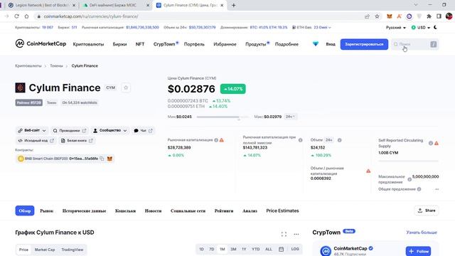Viewport: 455px width, 256px height.
Task: Click Share button
Action: 427,210
